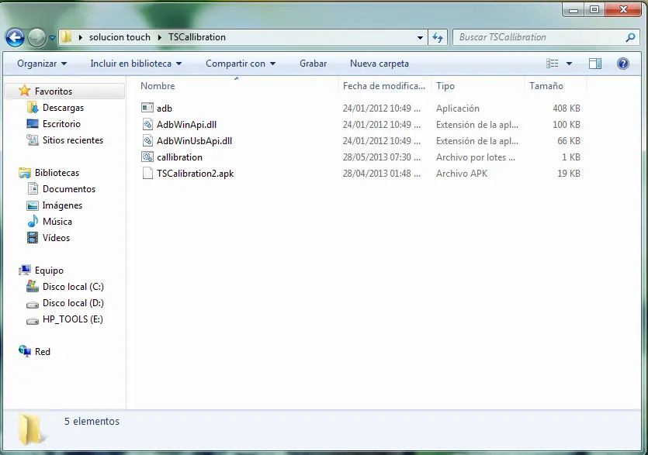648x455 pixels.
Task: Open the recent pages dropdown beside navigation arrows
Action: pos(53,37)
